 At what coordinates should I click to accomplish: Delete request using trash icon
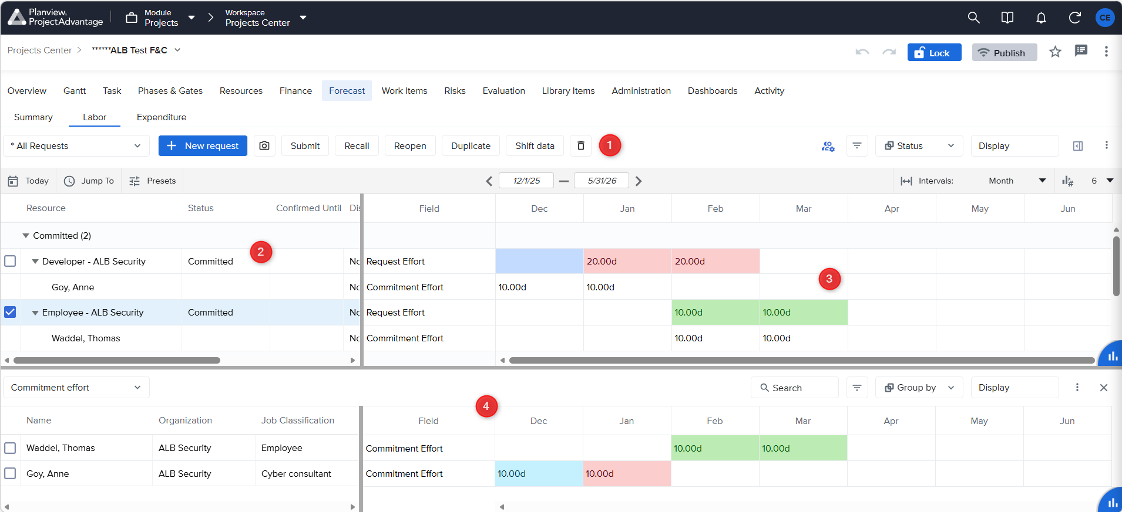coord(581,145)
